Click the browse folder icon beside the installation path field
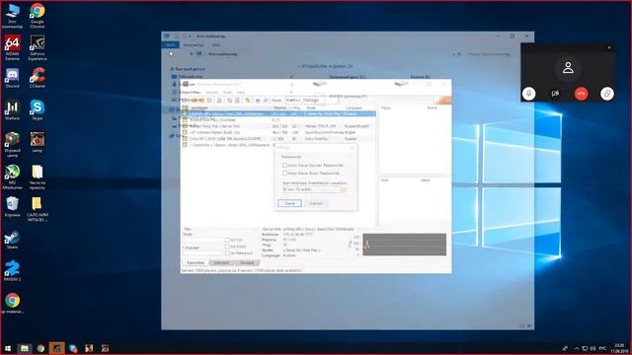 pos(344,189)
